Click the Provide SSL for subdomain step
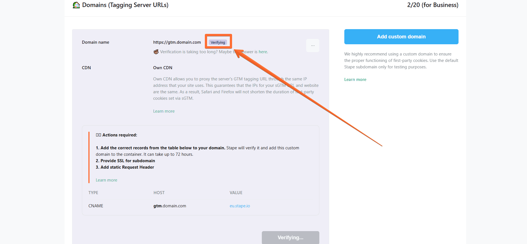The image size is (527, 244). click(x=125, y=161)
